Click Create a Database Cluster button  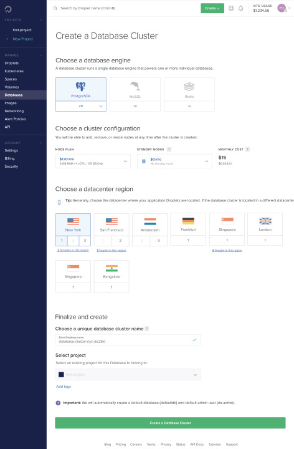pyautogui.click(x=170, y=423)
